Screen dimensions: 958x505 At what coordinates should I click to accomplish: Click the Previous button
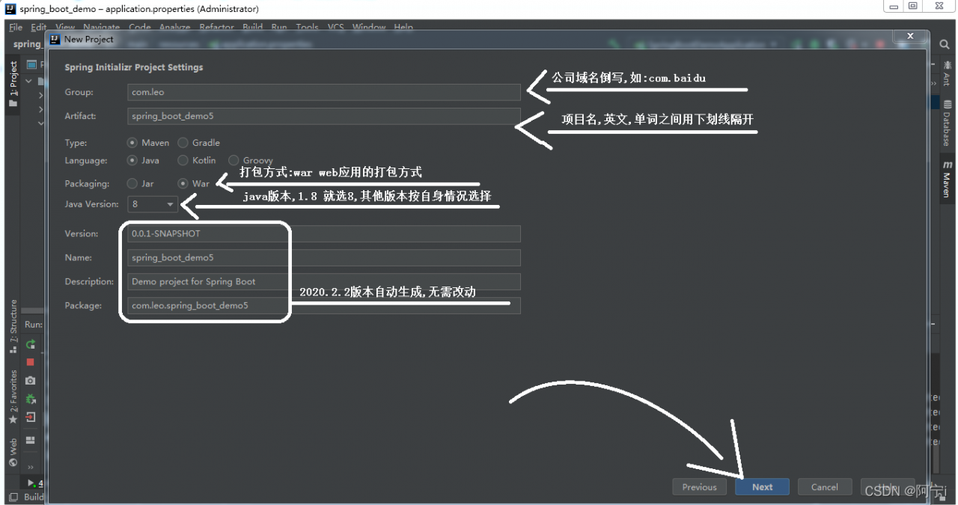tap(699, 487)
